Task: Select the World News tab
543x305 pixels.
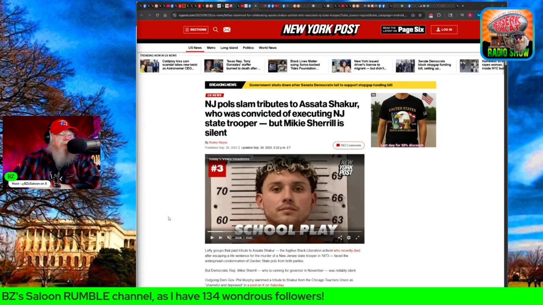Action: click(x=268, y=48)
